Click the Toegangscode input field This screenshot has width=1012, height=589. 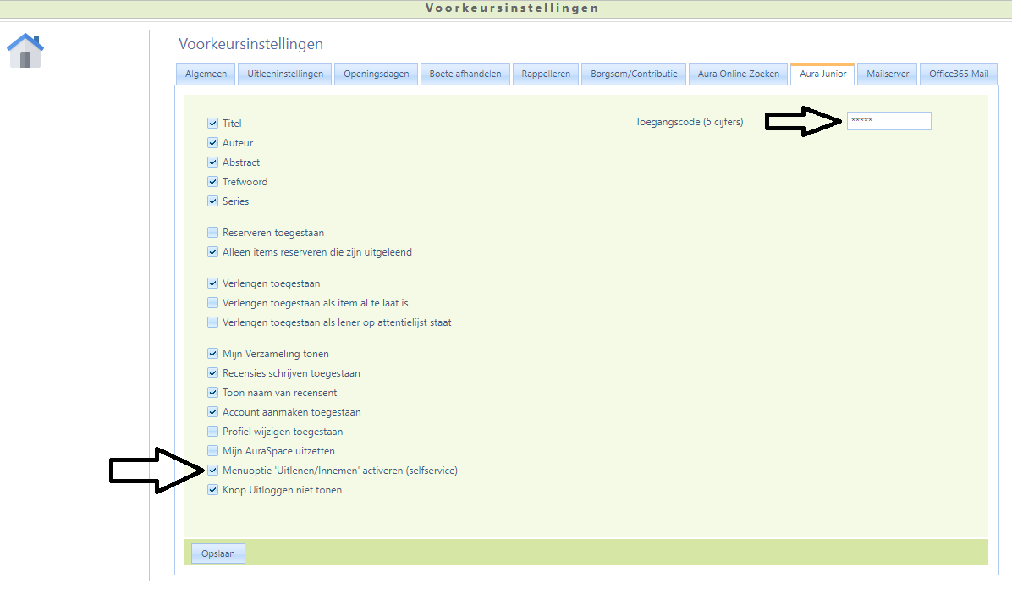click(888, 121)
